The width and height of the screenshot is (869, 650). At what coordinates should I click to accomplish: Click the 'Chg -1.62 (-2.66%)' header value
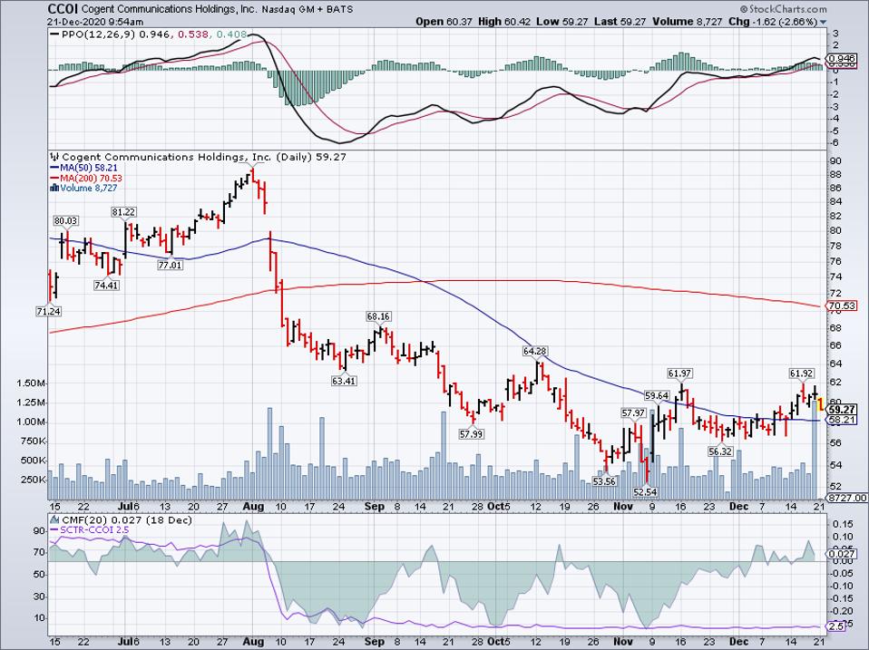773,22
